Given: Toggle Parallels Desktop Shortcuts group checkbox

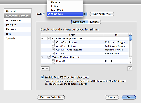Looking at the screenshot, I should 49,38.
